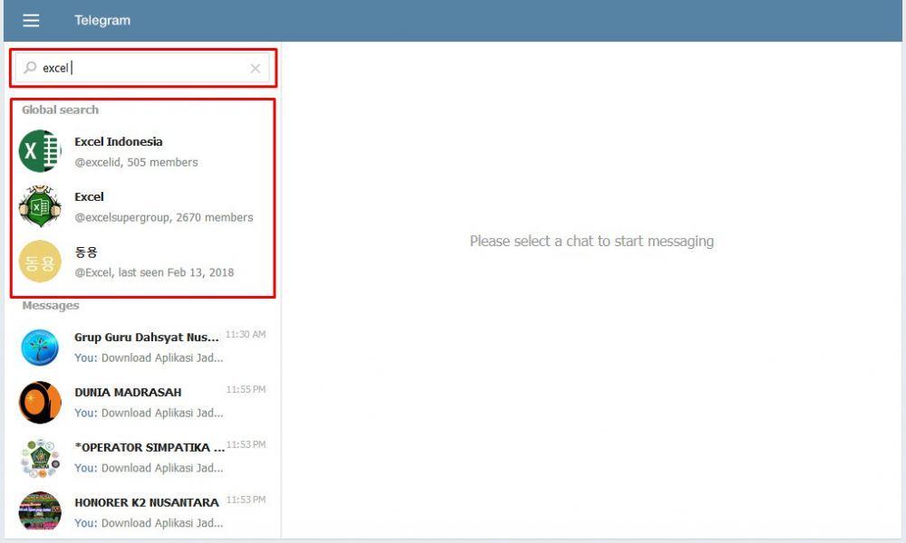Focus the search box containing 'excel'
Viewport: 906px width, 543px height.
[x=143, y=68]
